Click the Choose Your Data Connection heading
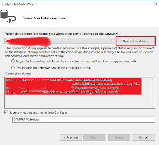159x145 pixels. [44, 18]
